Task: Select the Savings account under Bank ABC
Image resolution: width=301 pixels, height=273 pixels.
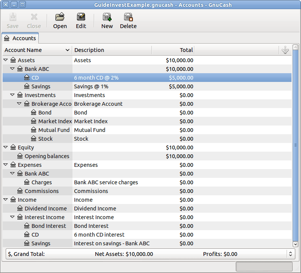Action: click(147, 86)
